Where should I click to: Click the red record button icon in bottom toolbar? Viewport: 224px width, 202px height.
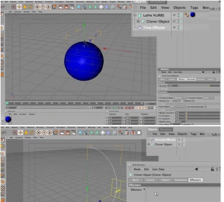click(133, 133)
